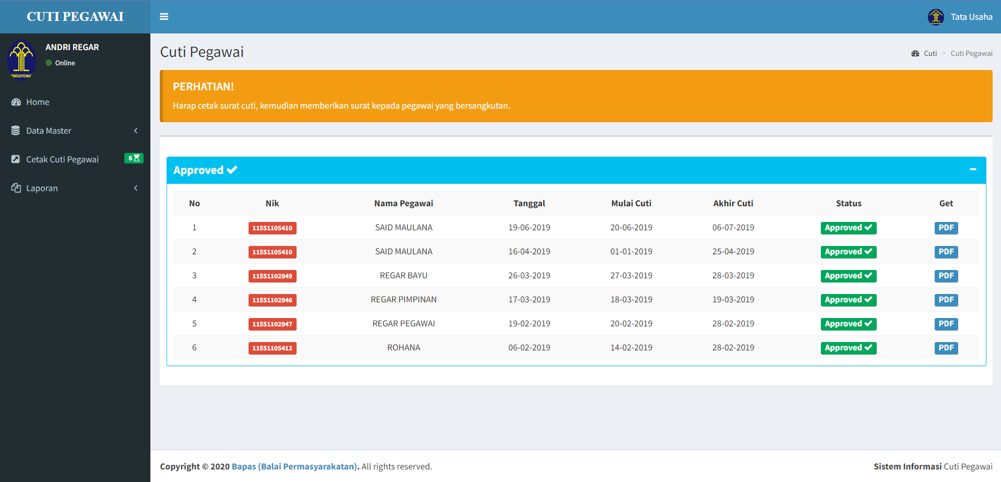Go to Home menu item
The height and width of the screenshot is (482, 1001).
(x=38, y=102)
